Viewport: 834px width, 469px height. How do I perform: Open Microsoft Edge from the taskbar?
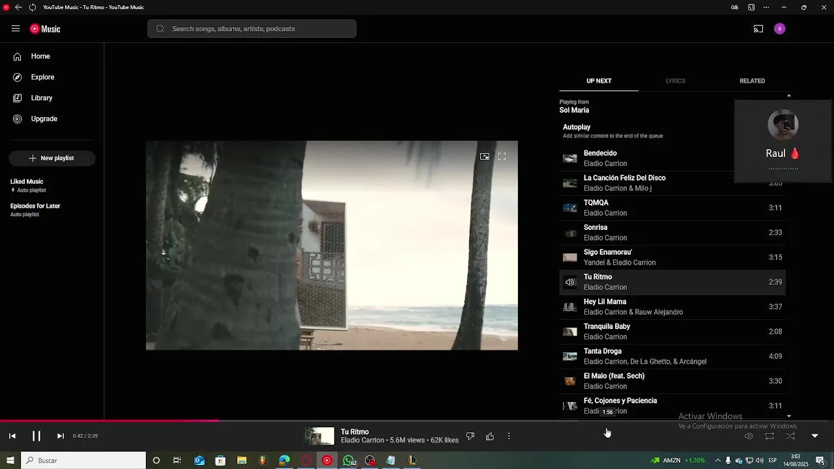pyautogui.click(x=285, y=461)
